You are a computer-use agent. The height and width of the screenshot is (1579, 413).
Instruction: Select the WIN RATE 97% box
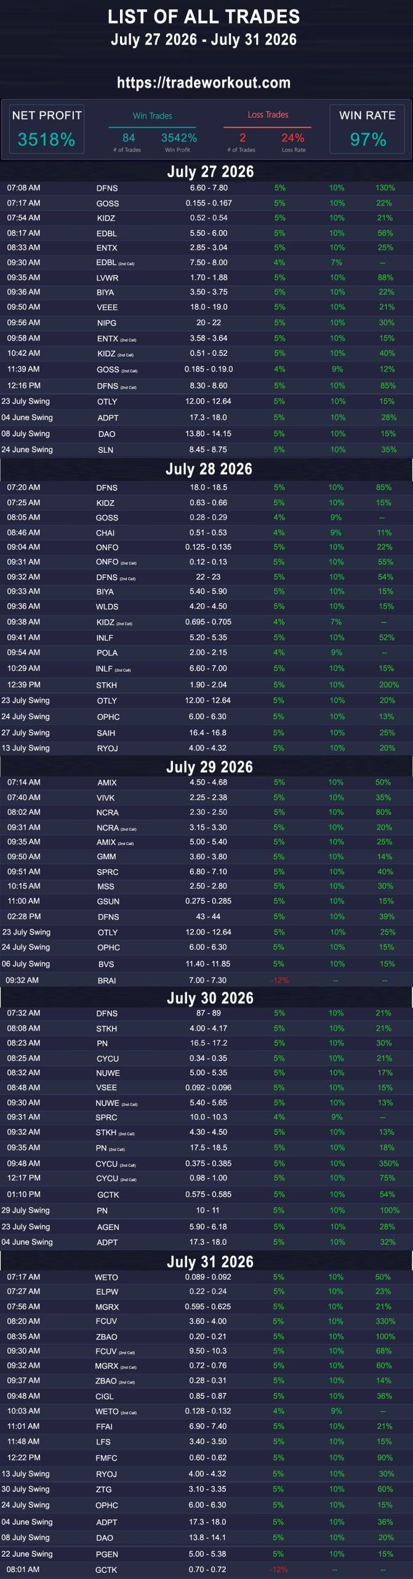pos(367,129)
